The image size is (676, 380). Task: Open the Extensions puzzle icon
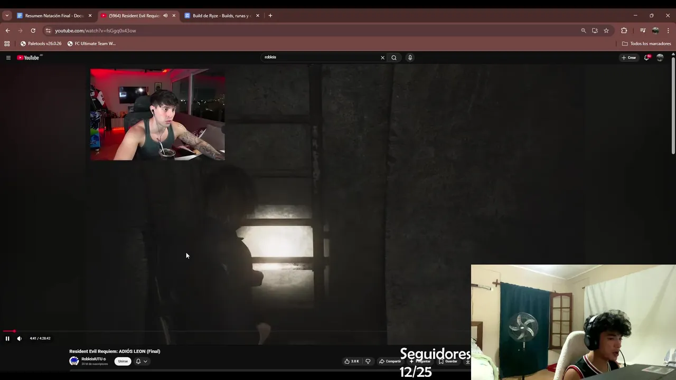point(624,31)
